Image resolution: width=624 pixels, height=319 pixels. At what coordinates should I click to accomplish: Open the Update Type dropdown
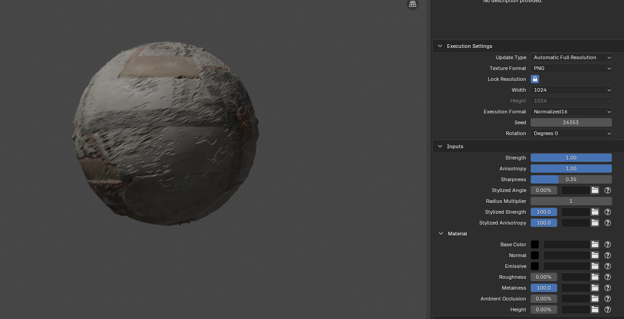[x=571, y=57]
